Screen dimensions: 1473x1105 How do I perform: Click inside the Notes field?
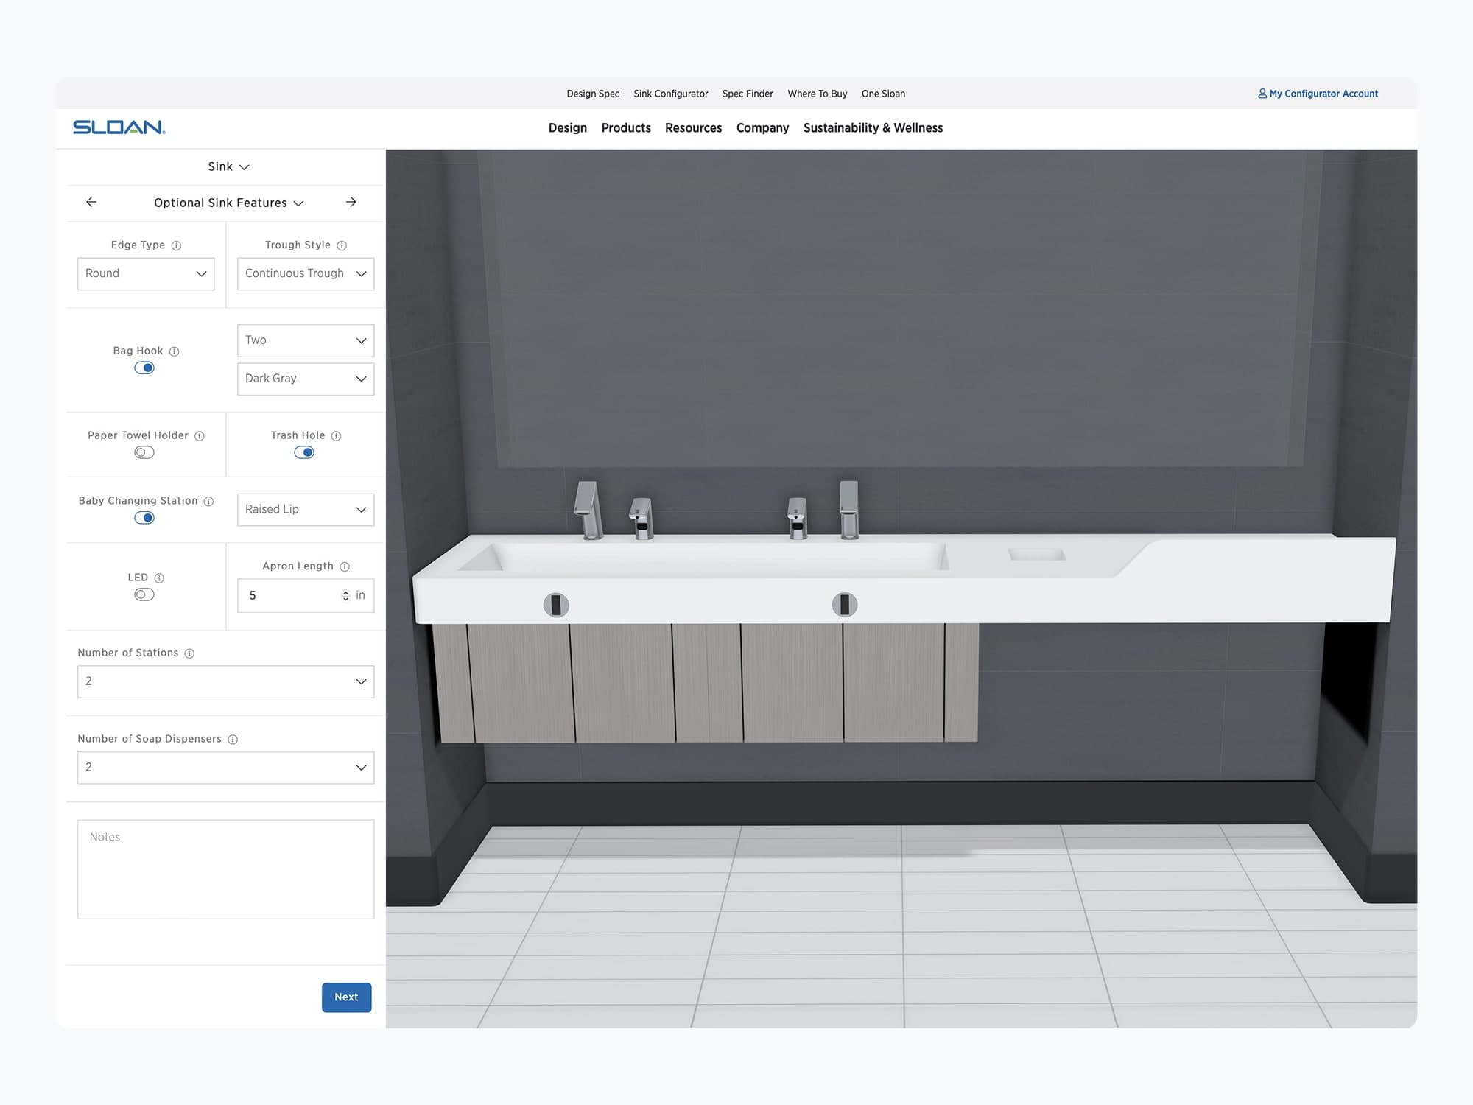[x=225, y=869]
